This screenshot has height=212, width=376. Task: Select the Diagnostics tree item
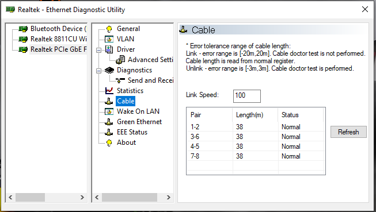coord(134,70)
